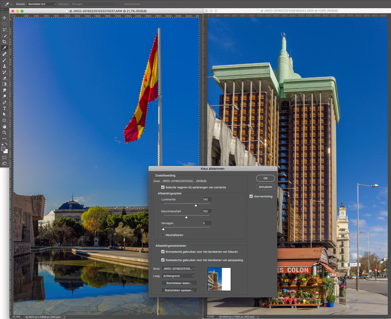Adjust the Vervagen slider handle
This screenshot has width=391, height=319.
coord(163,229)
